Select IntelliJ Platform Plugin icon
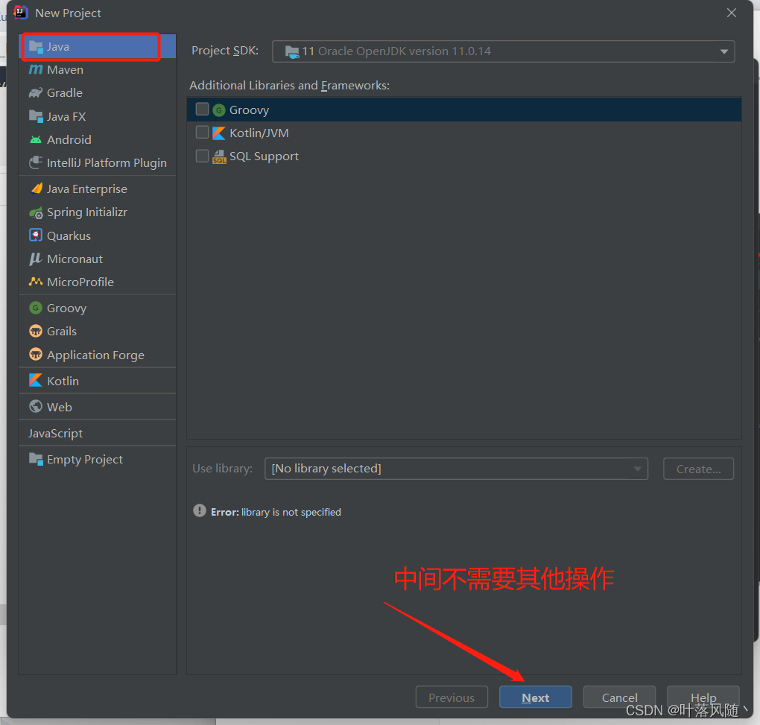The height and width of the screenshot is (725, 760). [x=36, y=162]
